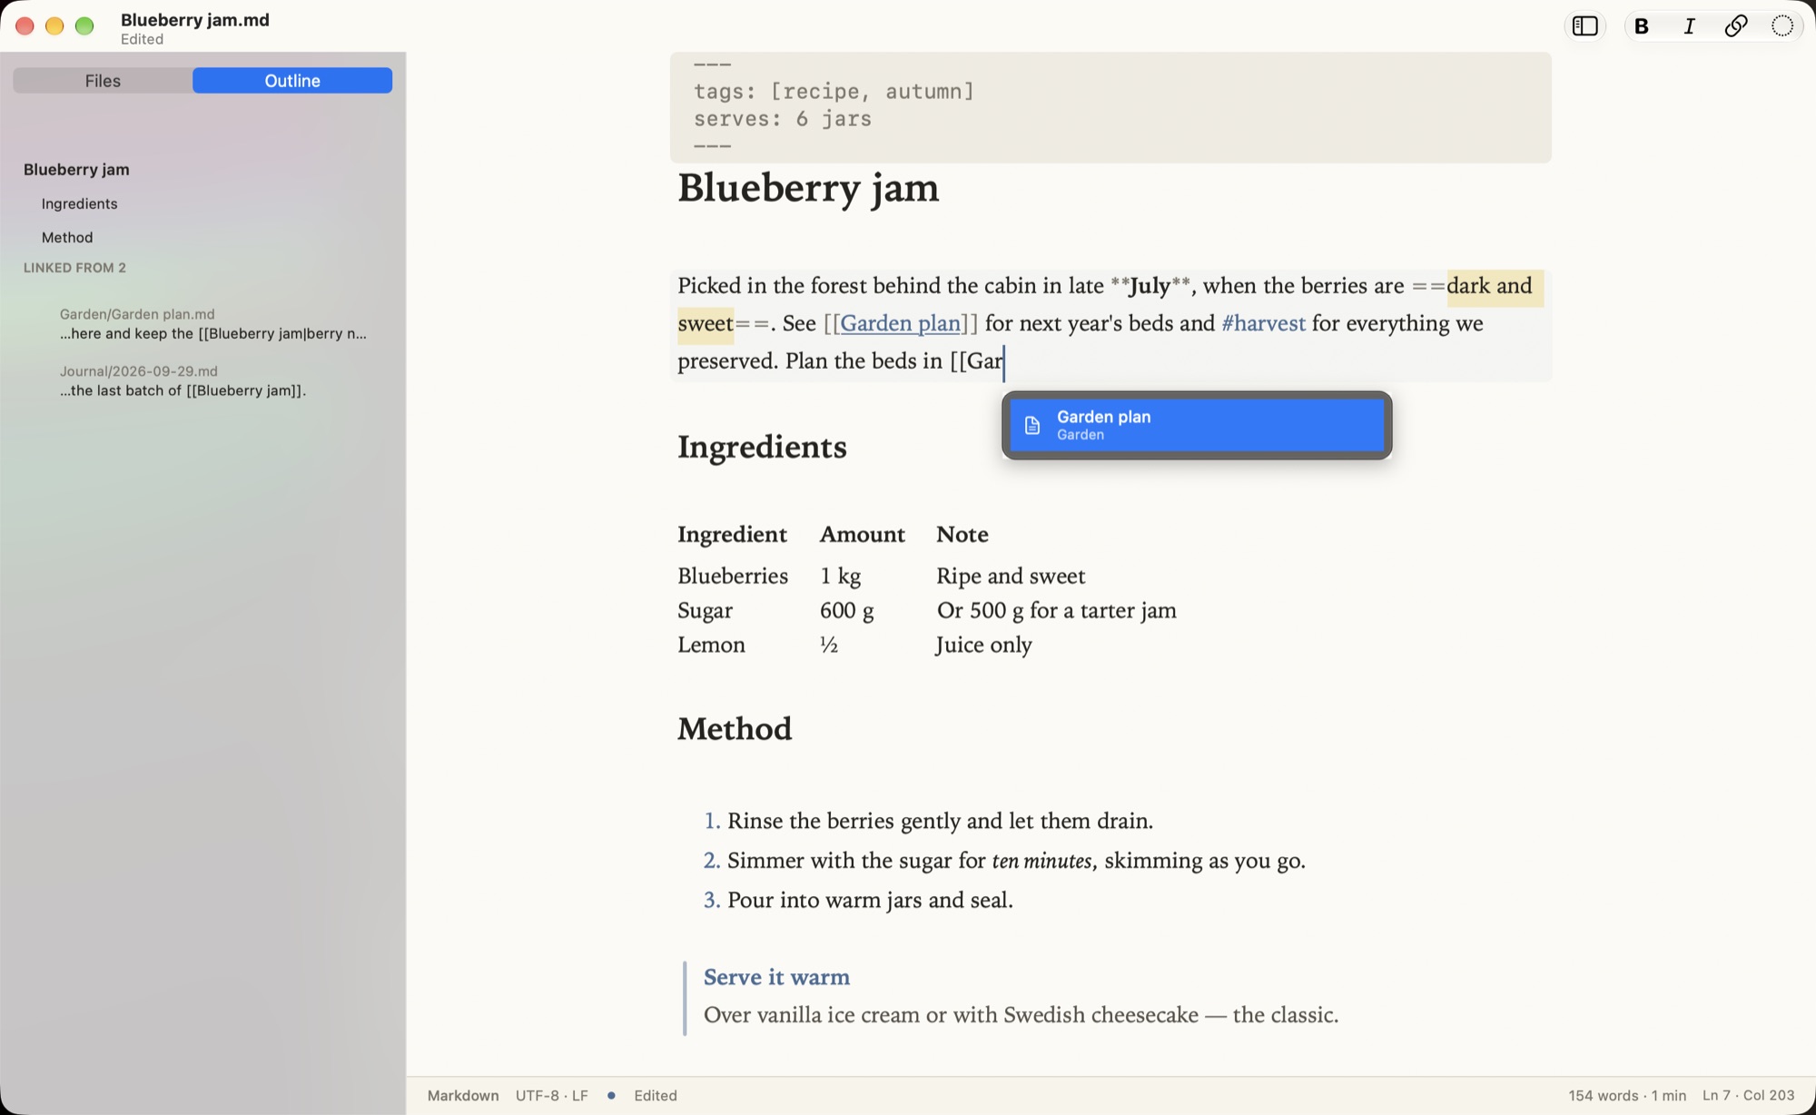This screenshot has height=1115, width=1816.
Task: Click the dashed circle toolbar icon
Action: coord(1782,26)
